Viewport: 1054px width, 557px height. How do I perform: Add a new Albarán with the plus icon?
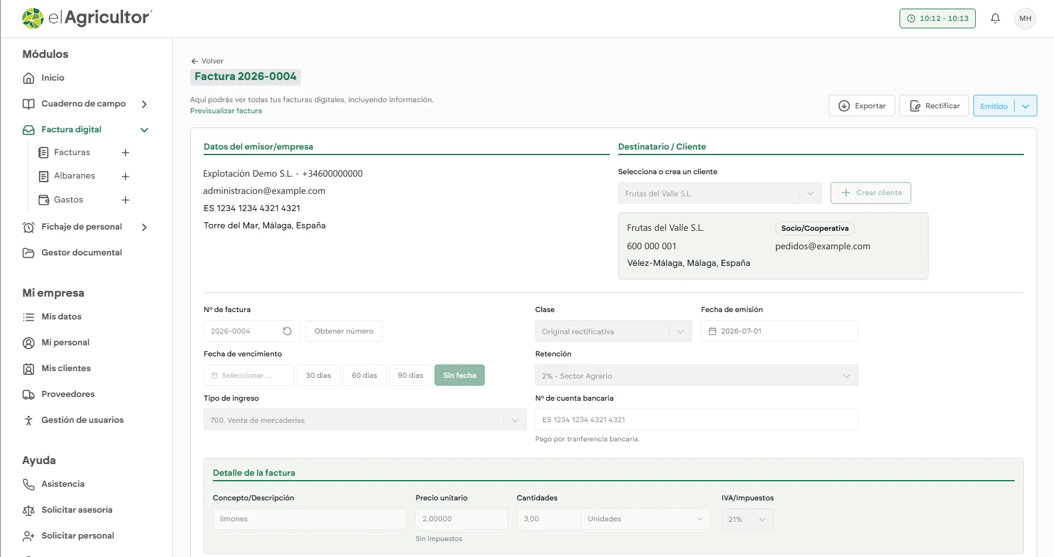pyautogui.click(x=126, y=177)
